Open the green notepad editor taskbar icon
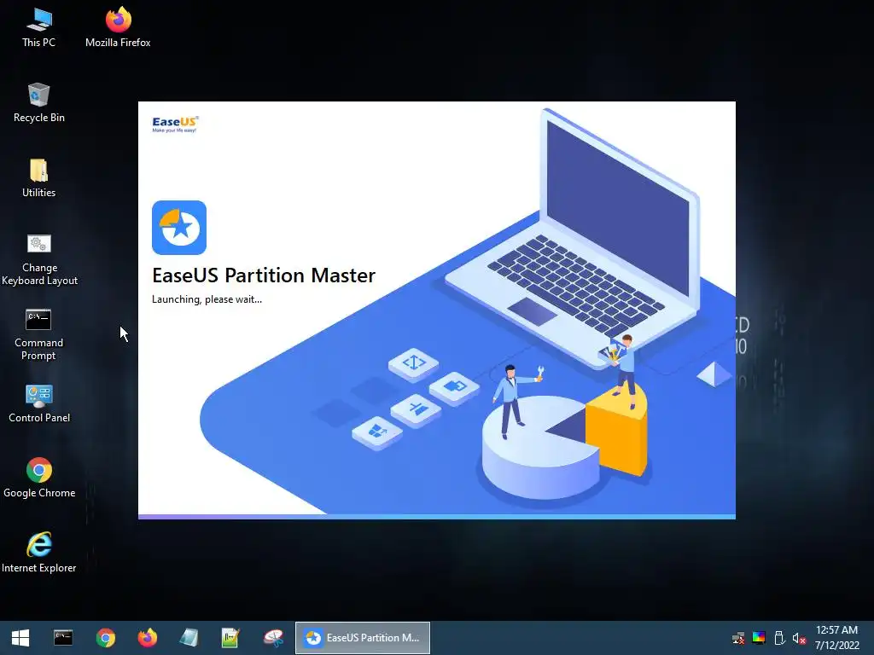Image resolution: width=874 pixels, height=655 pixels. tap(230, 638)
